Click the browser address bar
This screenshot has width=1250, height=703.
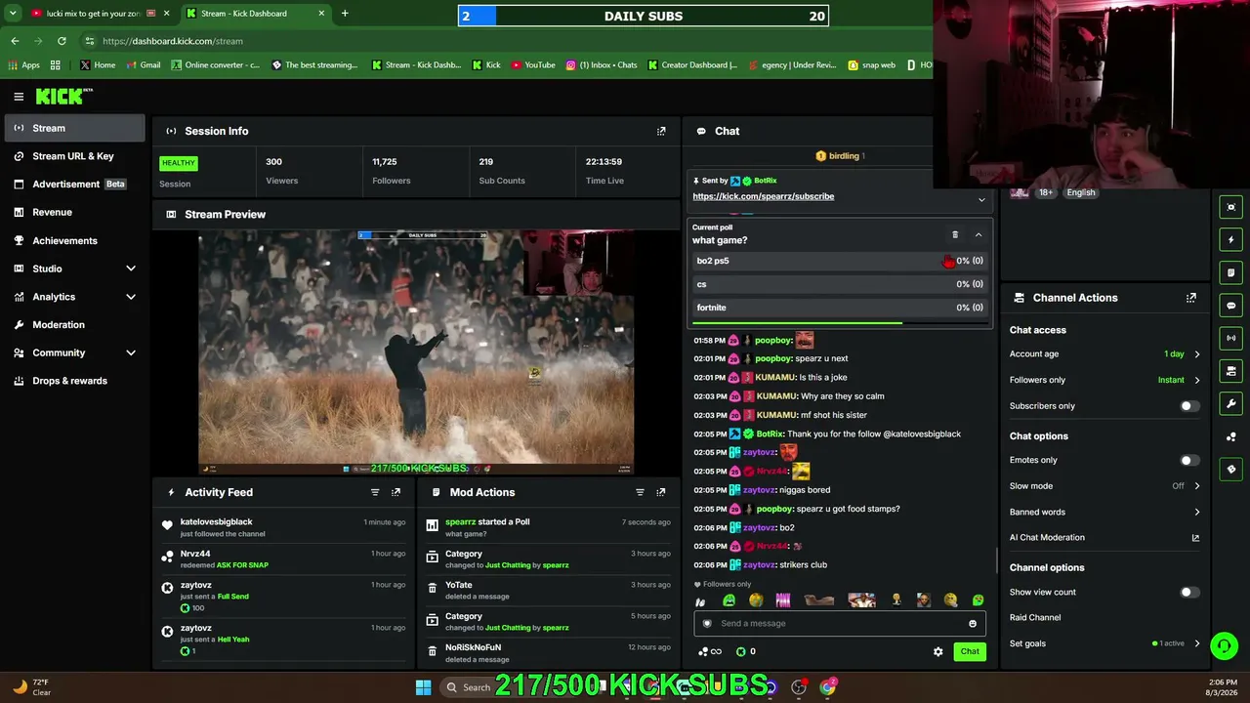(503, 41)
